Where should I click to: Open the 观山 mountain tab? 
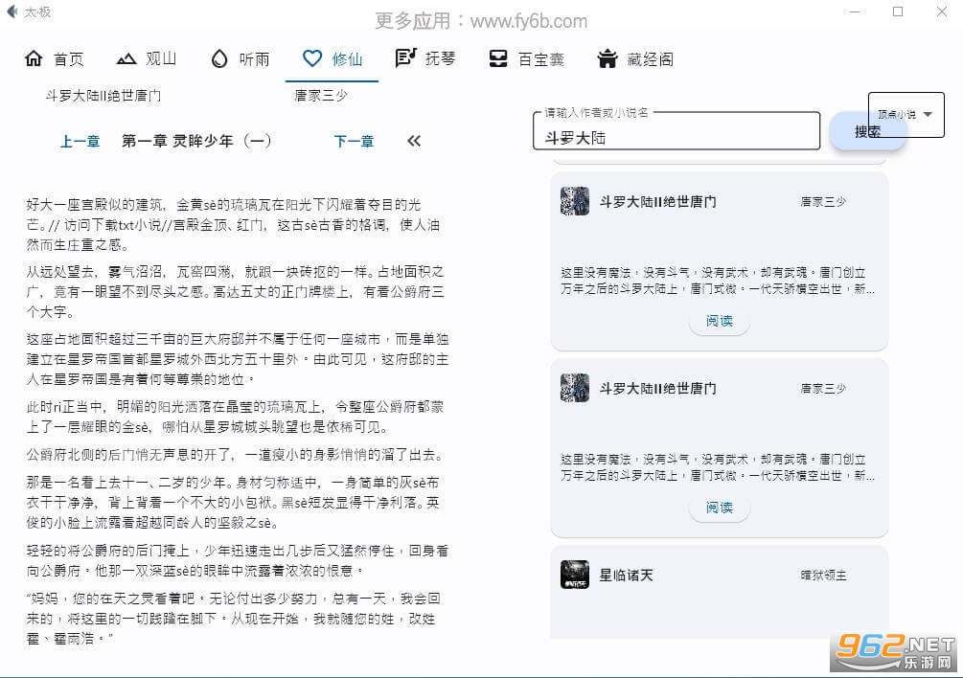[x=147, y=59]
